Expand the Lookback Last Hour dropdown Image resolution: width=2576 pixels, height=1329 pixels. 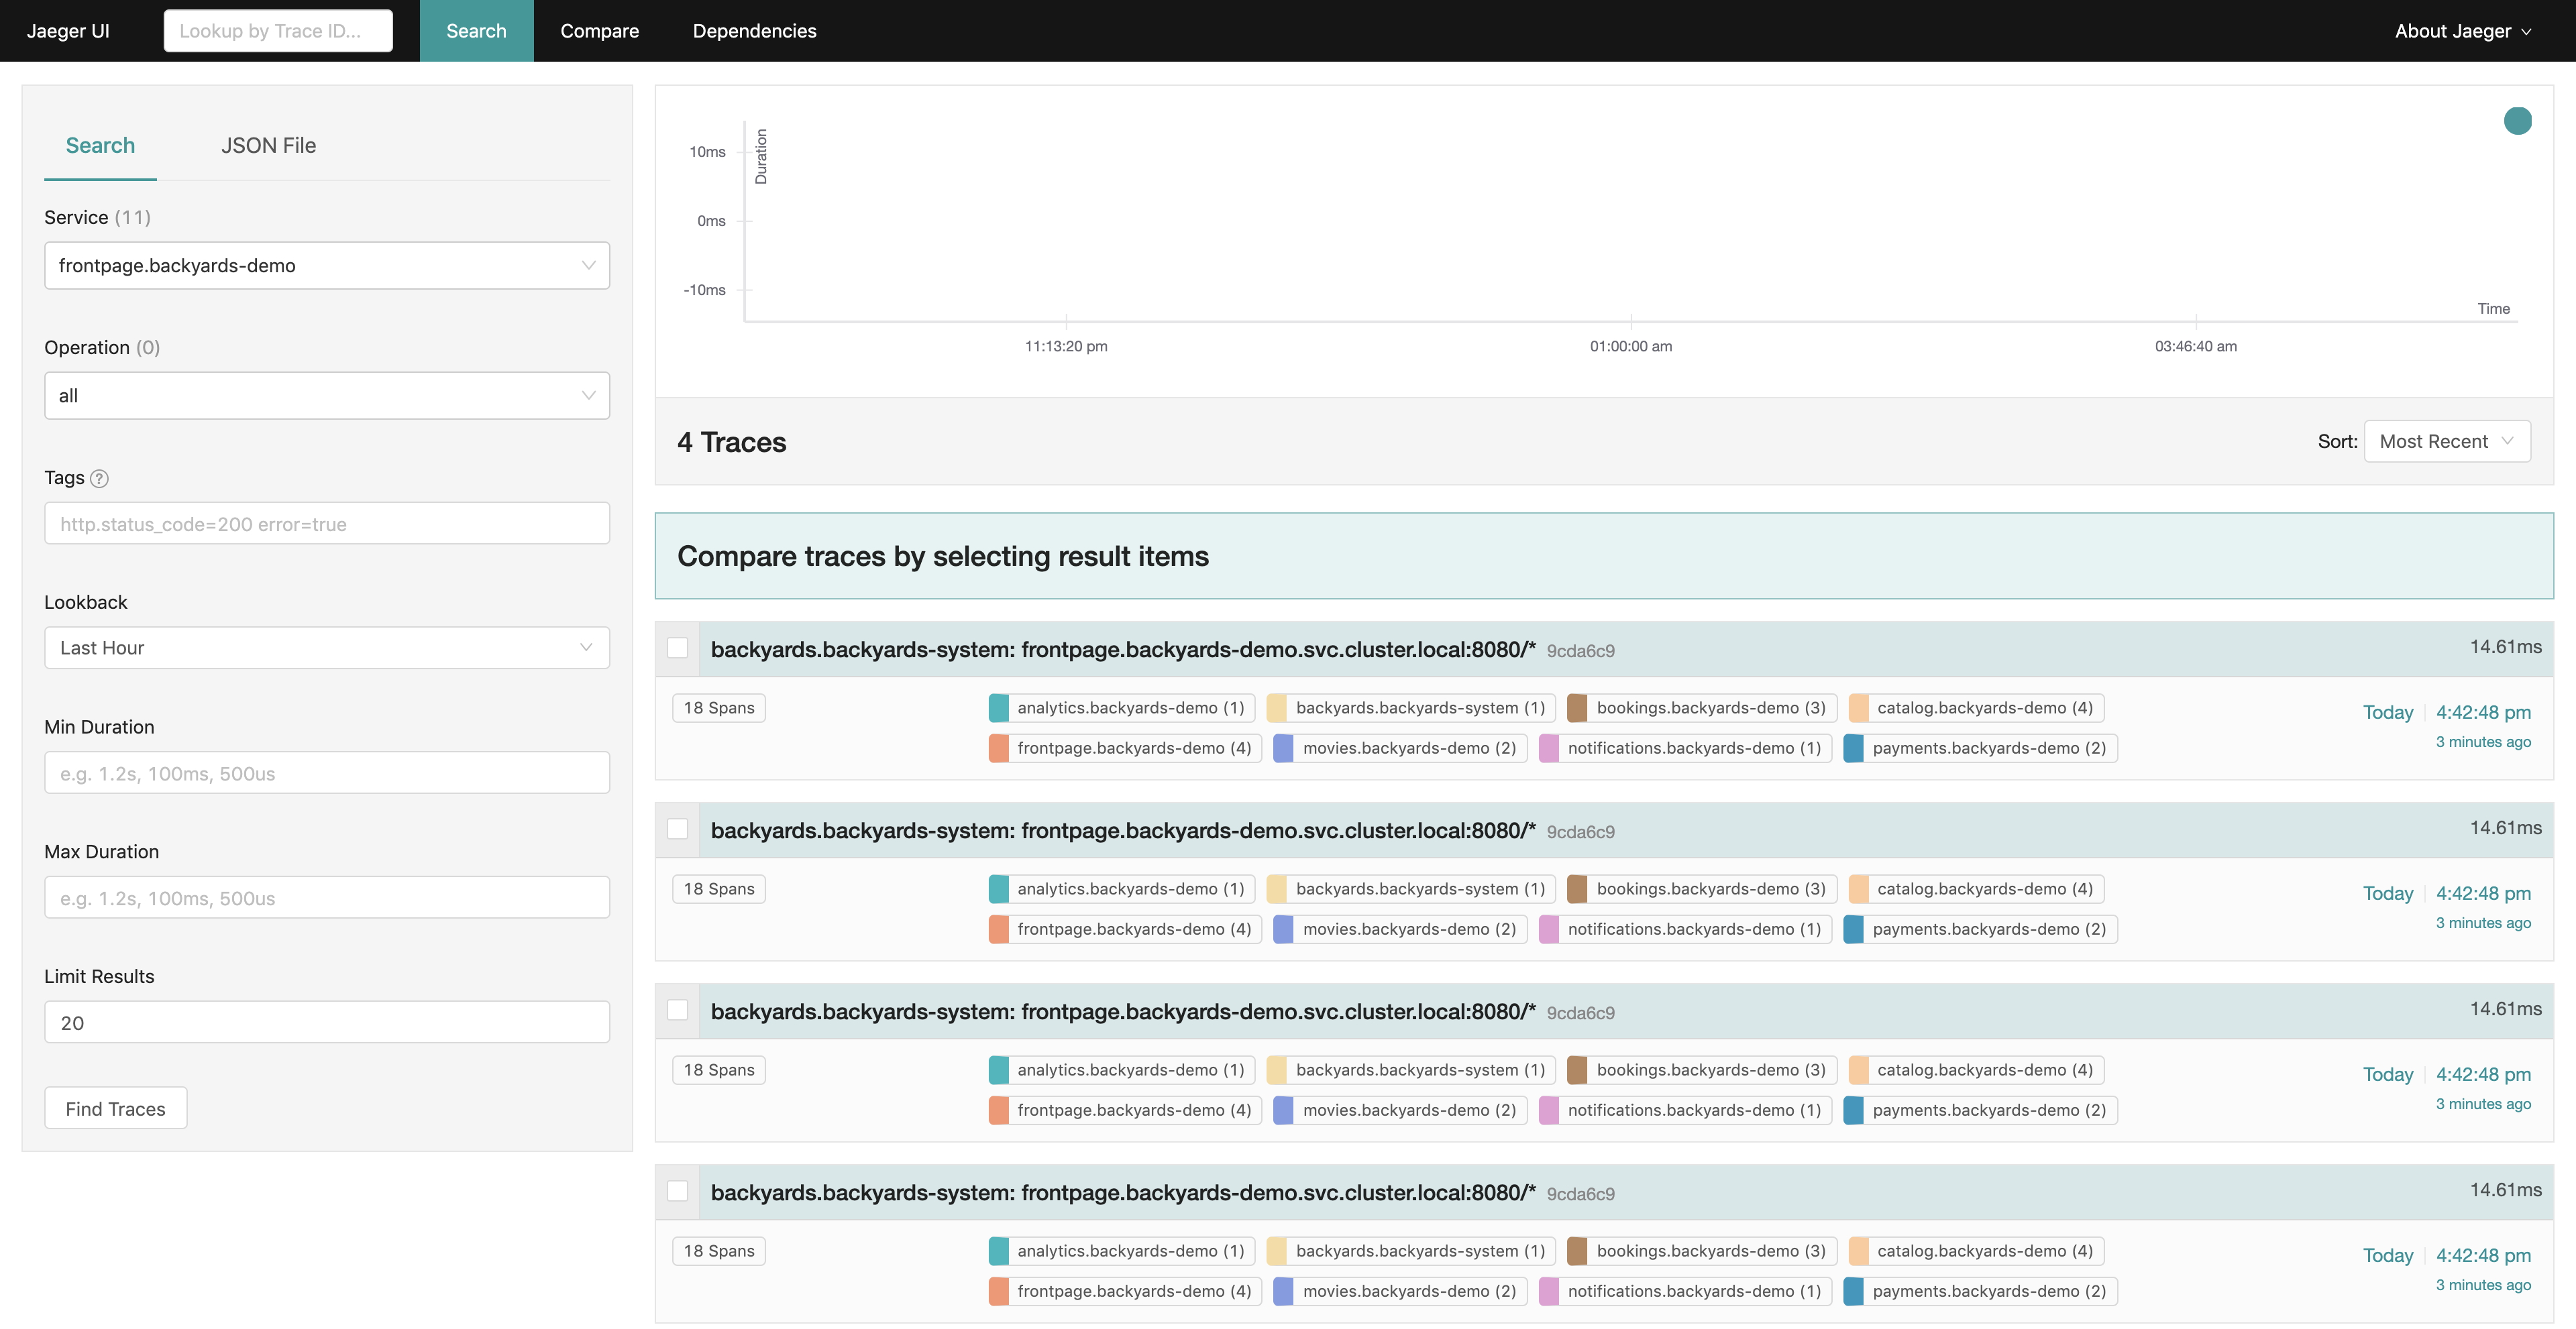click(326, 648)
